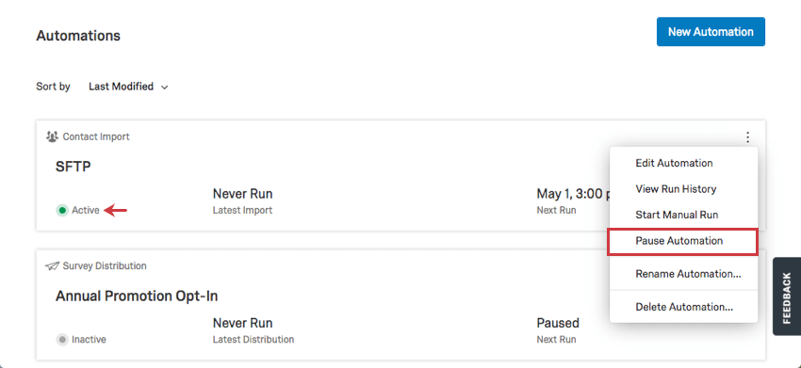The image size is (801, 368).
Task: Click the Contact Import people icon
Action: coord(52,136)
